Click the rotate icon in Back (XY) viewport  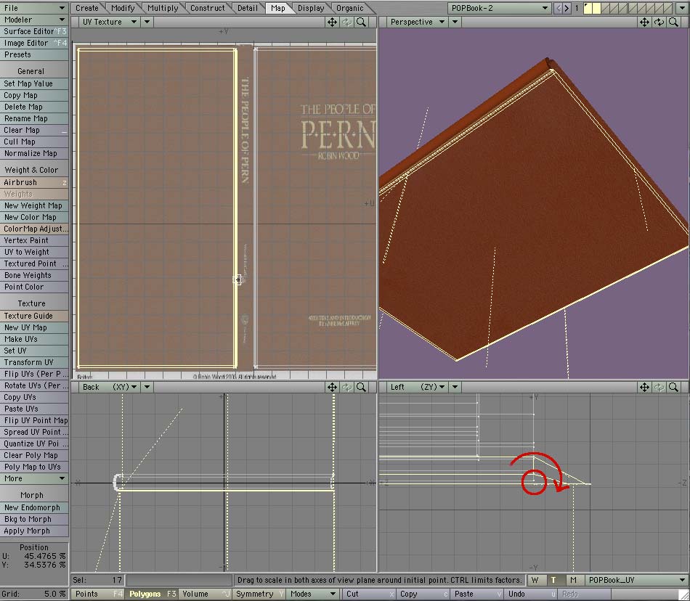pos(346,387)
